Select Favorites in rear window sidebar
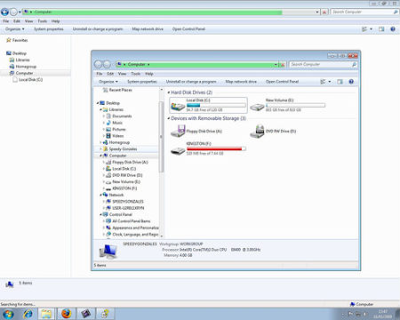 17,40
